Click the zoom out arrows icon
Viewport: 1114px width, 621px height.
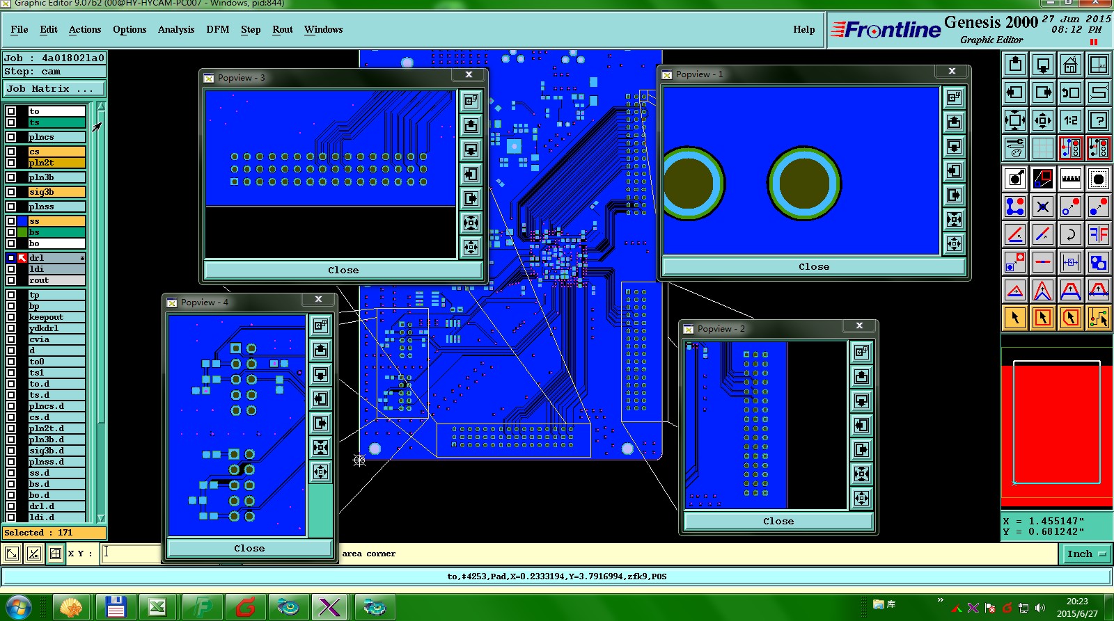pos(1043,120)
